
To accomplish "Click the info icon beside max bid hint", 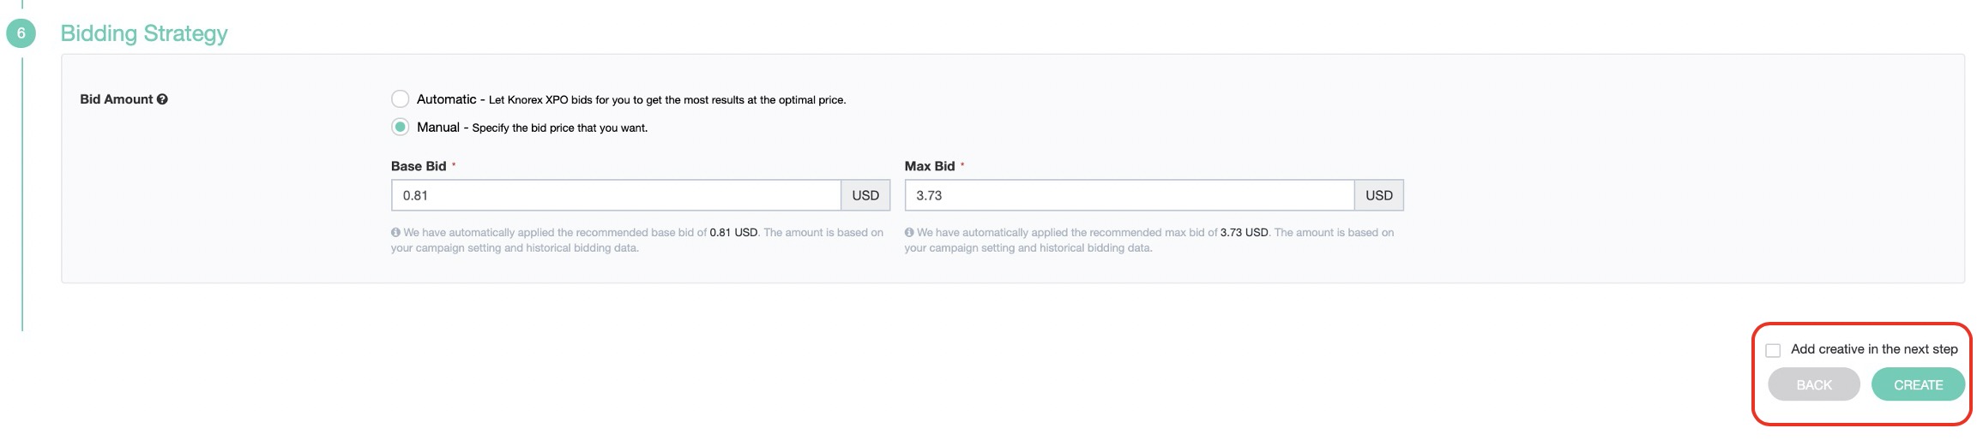I will [x=909, y=232].
